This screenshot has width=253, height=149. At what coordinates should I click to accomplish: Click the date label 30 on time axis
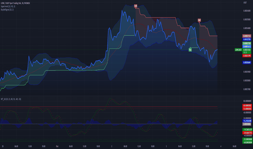3,146
